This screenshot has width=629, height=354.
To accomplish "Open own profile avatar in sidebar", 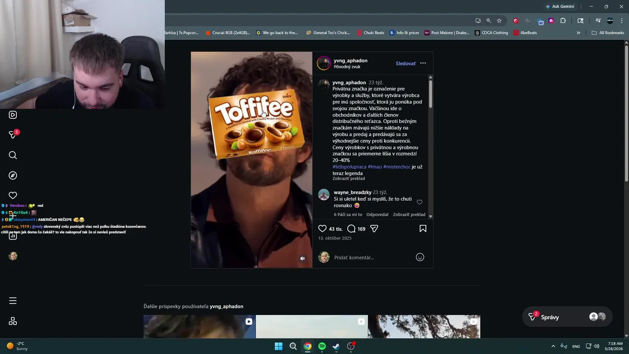I will coord(13,256).
